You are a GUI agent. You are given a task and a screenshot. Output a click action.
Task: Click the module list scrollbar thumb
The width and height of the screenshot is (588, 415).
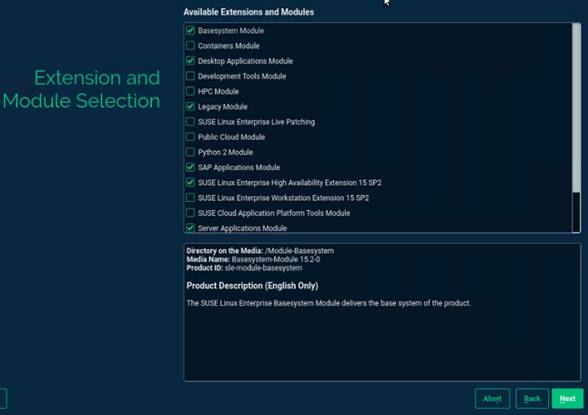[576, 108]
